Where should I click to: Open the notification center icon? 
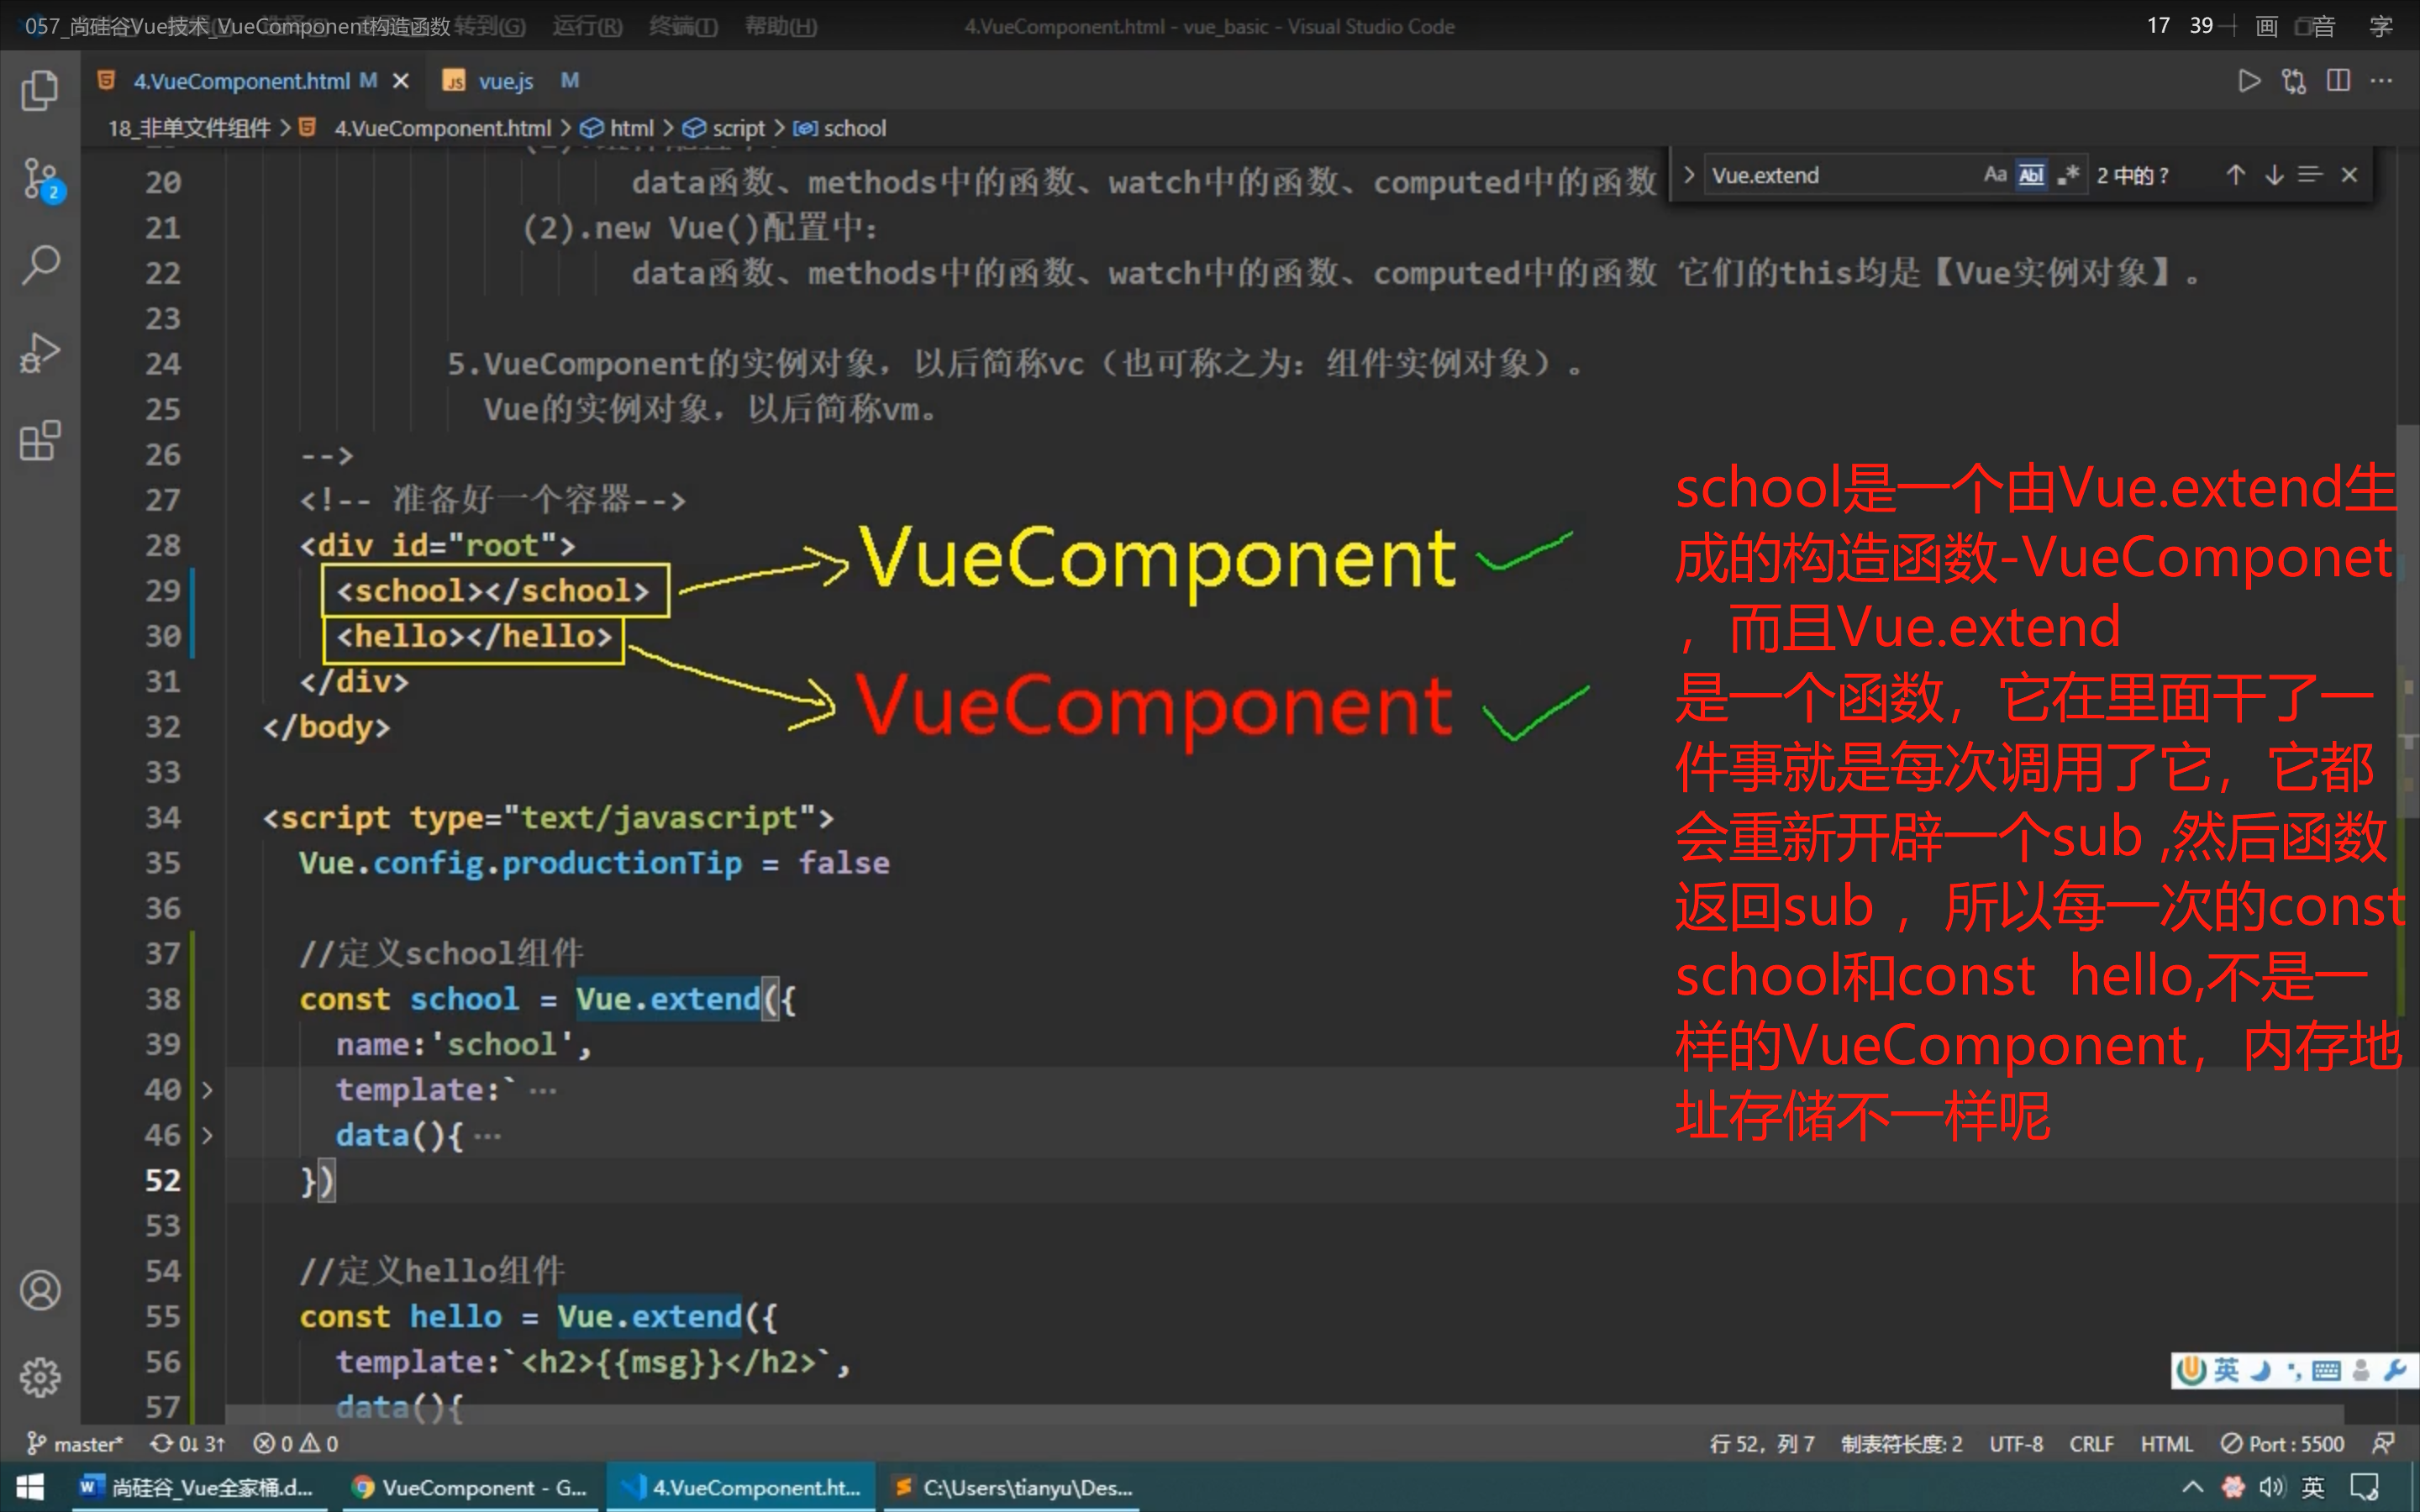point(2365,1487)
